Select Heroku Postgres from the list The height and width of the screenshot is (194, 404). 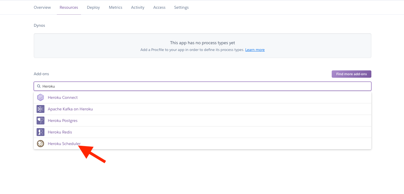[x=203, y=121]
